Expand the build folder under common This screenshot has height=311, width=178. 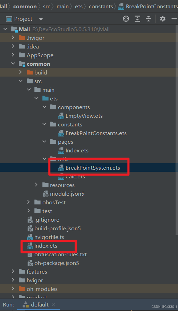(20, 72)
